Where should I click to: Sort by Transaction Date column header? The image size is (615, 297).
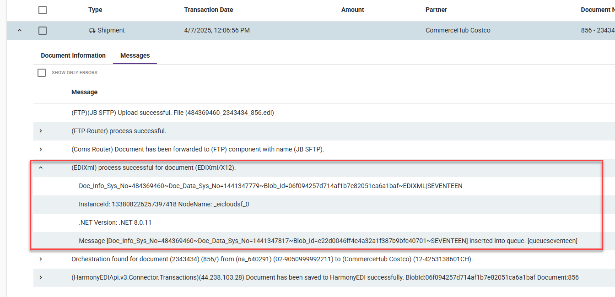point(208,10)
